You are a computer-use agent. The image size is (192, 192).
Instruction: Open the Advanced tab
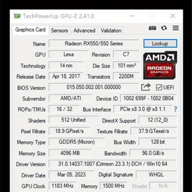(84, 30)
